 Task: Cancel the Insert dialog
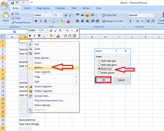121,80
